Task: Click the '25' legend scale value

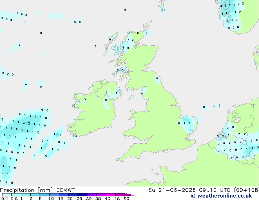Action: (79, 198)
